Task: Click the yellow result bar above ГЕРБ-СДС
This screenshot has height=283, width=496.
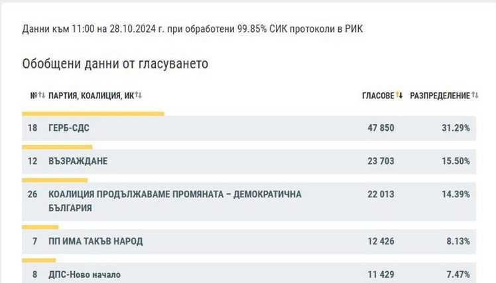Action: [93, 114]
